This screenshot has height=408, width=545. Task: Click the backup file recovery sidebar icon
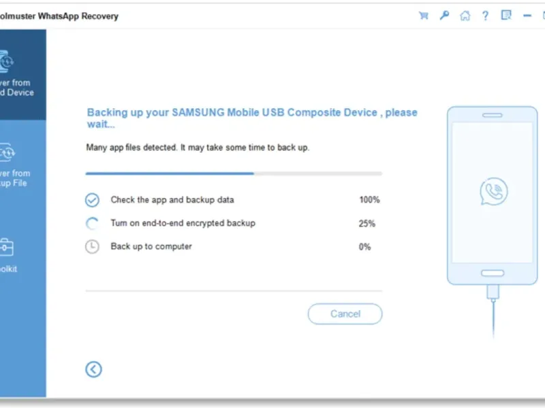click(7, 152)
